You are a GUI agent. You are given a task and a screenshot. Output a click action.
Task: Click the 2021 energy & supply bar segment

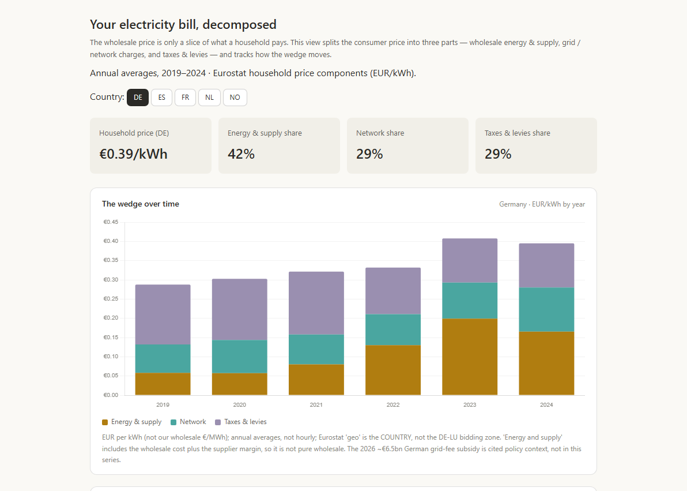(x=316, y=380)
